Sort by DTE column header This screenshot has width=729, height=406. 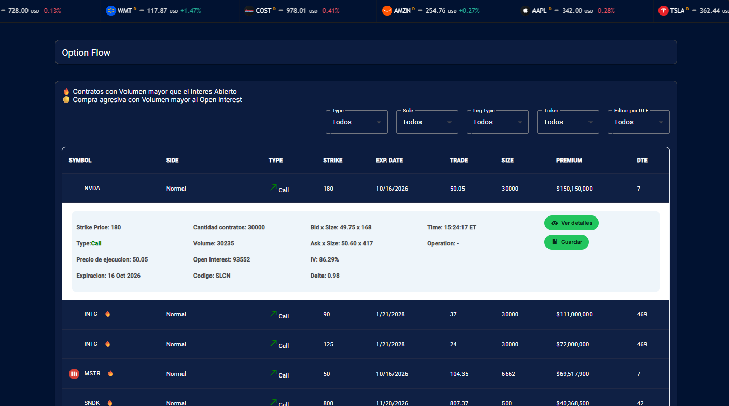(x=642, y=161)
